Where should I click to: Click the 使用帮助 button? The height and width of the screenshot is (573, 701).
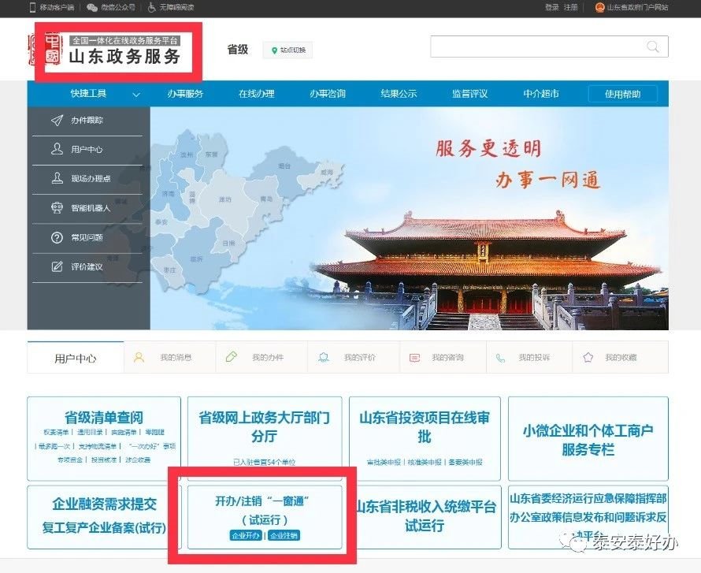(622, 94)
